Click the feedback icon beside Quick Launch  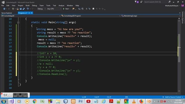pyautogui.click(x=141, y=2)
